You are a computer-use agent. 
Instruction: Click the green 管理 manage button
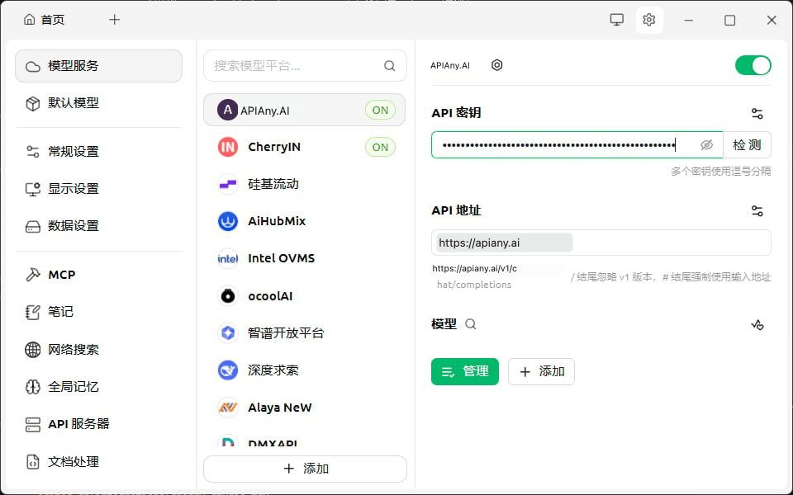tap(465, 372)
